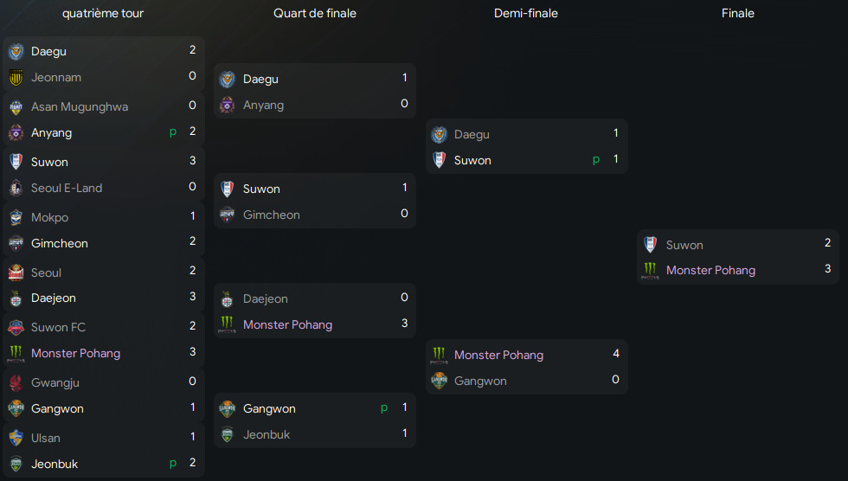This screenshot has height=481, width=848.
Task: Click Gwangju red crest icon
Action: [16, 382]
